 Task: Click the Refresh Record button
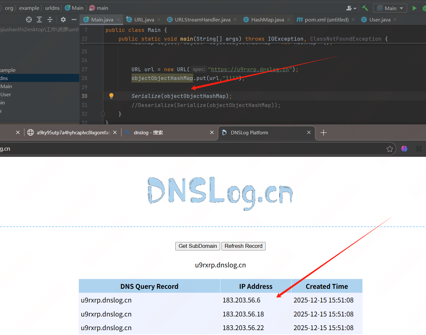244,246
